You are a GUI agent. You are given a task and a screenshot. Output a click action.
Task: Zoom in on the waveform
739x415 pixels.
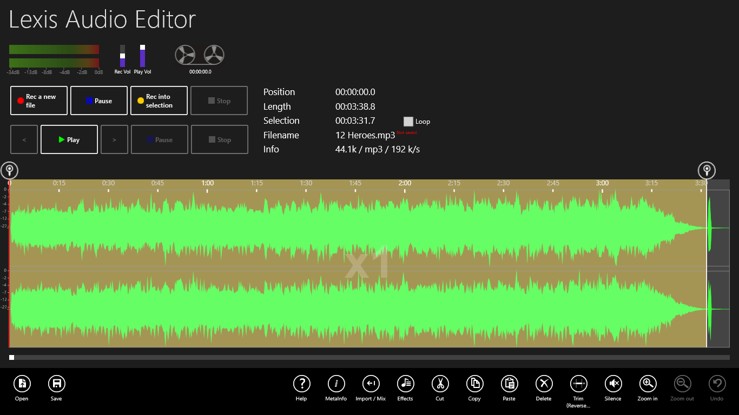648,384
